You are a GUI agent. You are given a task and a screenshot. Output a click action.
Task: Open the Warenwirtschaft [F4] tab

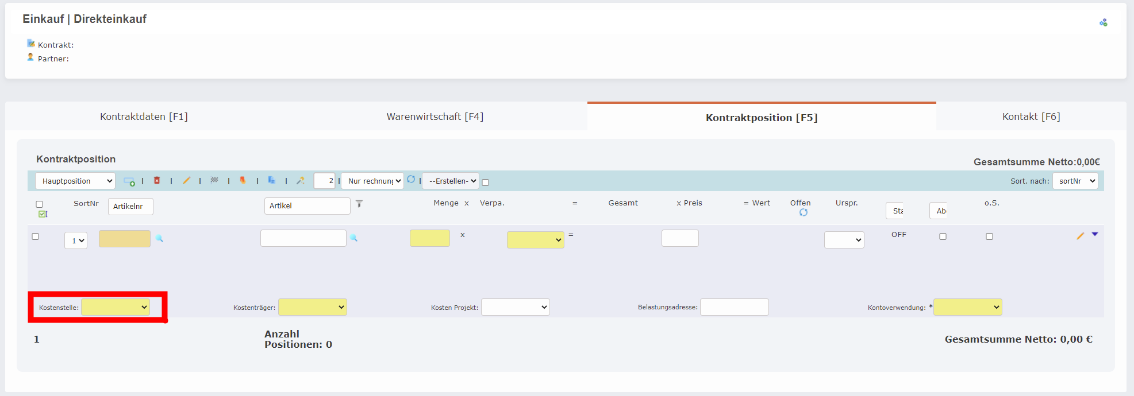[x=435, y=117]
